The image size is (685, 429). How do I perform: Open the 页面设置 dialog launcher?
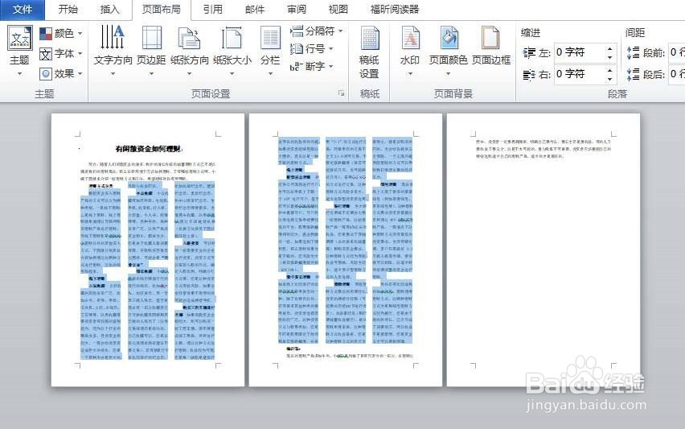pos(341,93)
